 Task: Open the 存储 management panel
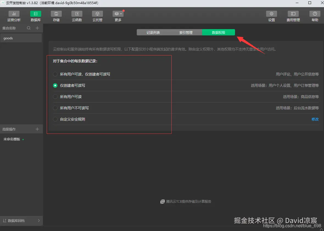[x=56, y=16]
